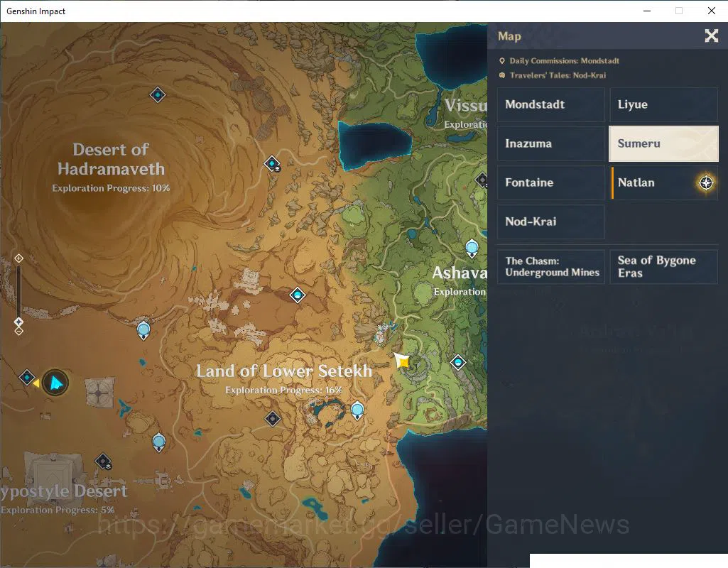This screenshot has width=728, height=568.
Task: Open the Sea of Bygone Eras map
Action: click(663, 267)
